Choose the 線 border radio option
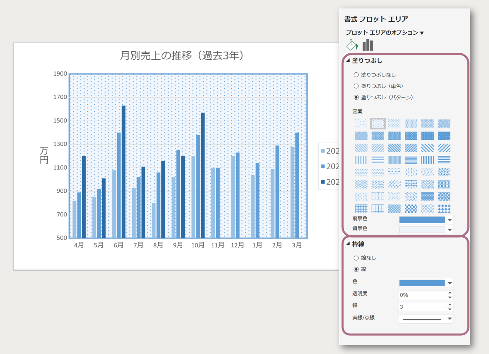This screenshot has height=354, width=489. tap(356, 269)
